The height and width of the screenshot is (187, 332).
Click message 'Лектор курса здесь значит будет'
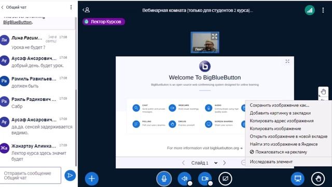click(x=39, y=156)
